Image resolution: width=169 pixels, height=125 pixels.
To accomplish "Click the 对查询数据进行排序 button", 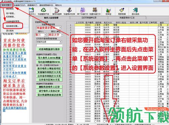I will (x=49, y=49).
